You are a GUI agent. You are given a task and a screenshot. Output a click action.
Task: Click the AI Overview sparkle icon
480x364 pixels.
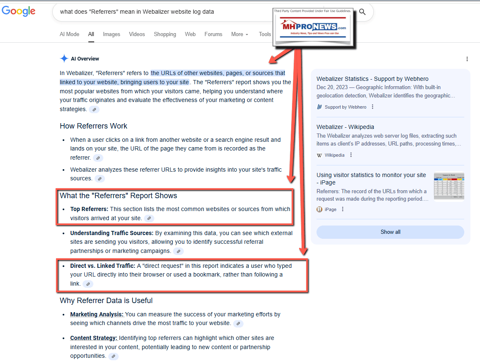pyautogui.click(x=64, y=58)
